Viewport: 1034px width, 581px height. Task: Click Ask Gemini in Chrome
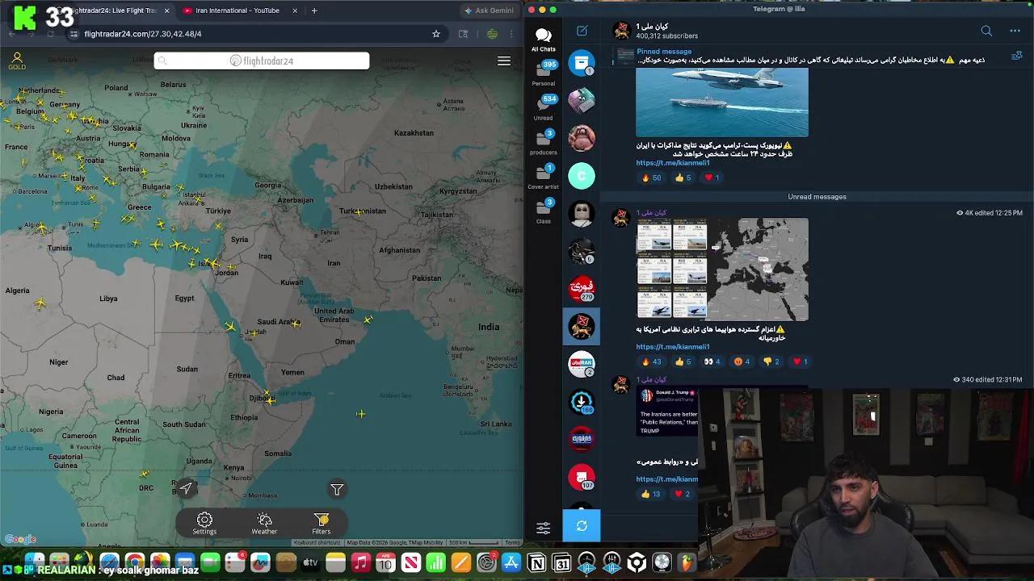coord(489,10)
